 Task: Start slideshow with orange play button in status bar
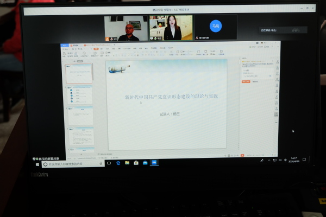pyautogui.click(x=243, y=154)
